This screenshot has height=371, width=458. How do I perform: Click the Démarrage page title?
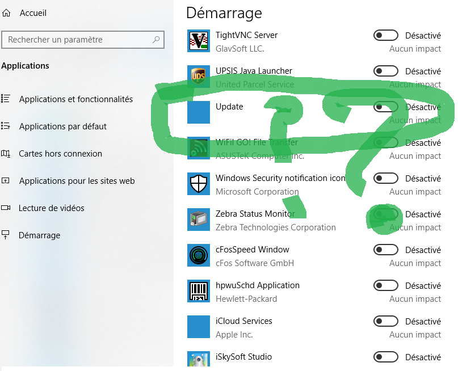point(224,13)
